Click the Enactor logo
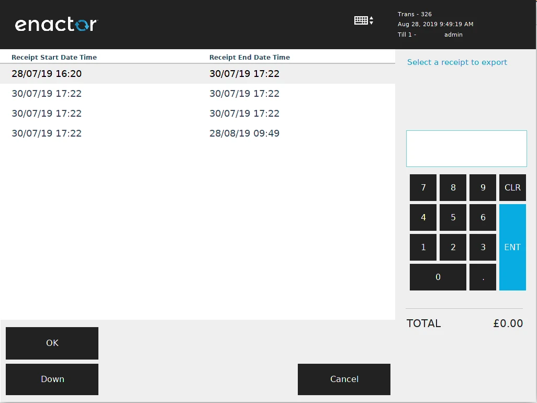This screenshot has height=403, width=537. 56,25
